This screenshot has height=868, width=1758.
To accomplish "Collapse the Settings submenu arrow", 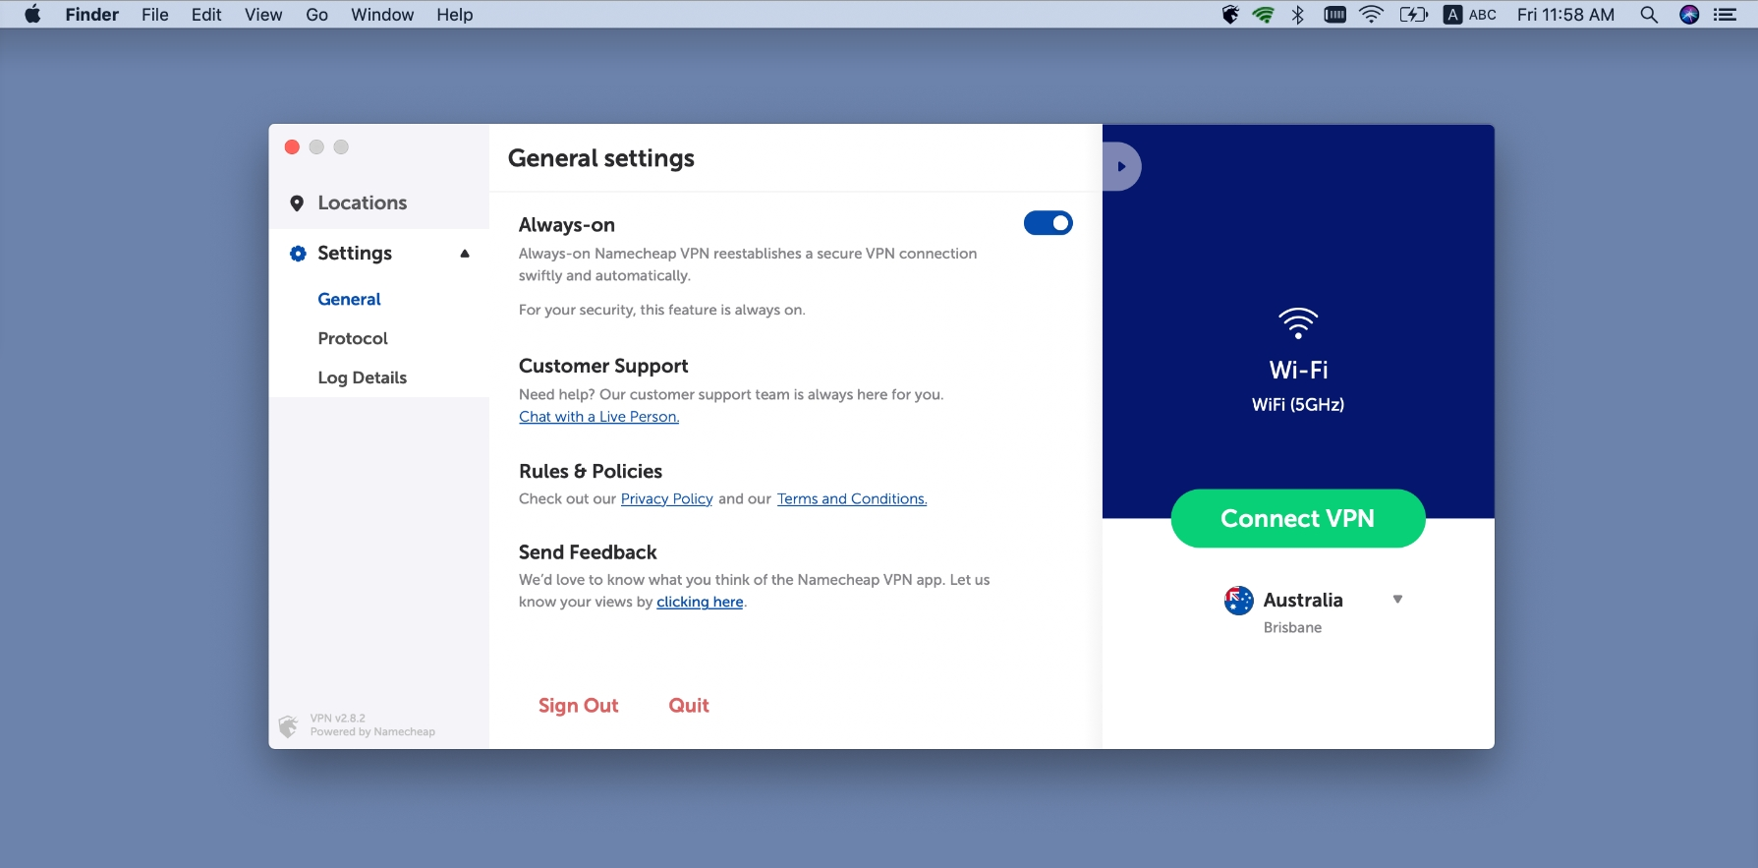I will pyautogui.click(x=465, y=254).
